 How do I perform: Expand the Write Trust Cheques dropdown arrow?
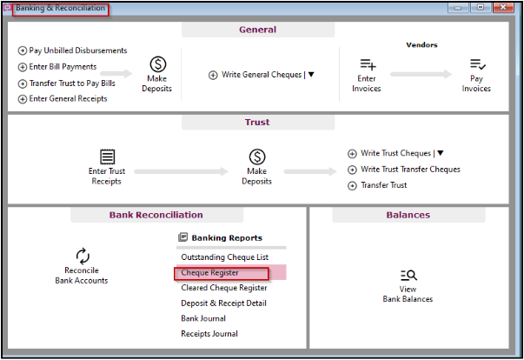[x=441, y=153]
